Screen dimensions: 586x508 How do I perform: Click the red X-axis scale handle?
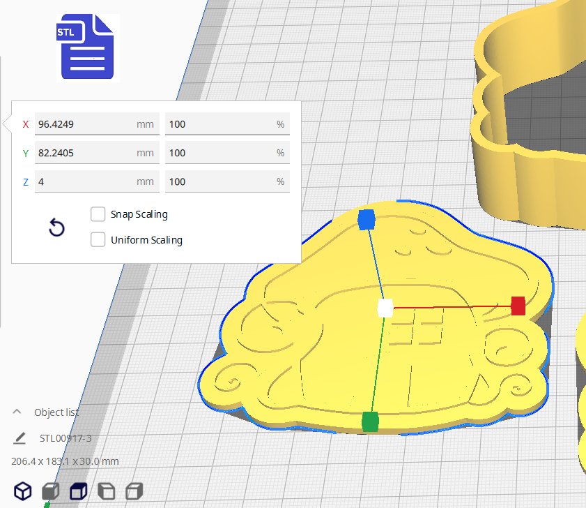517,306
